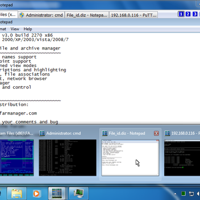
Task: Open the Help menu in Notepad
Action: pyautogui.click(x=28, y=29)
